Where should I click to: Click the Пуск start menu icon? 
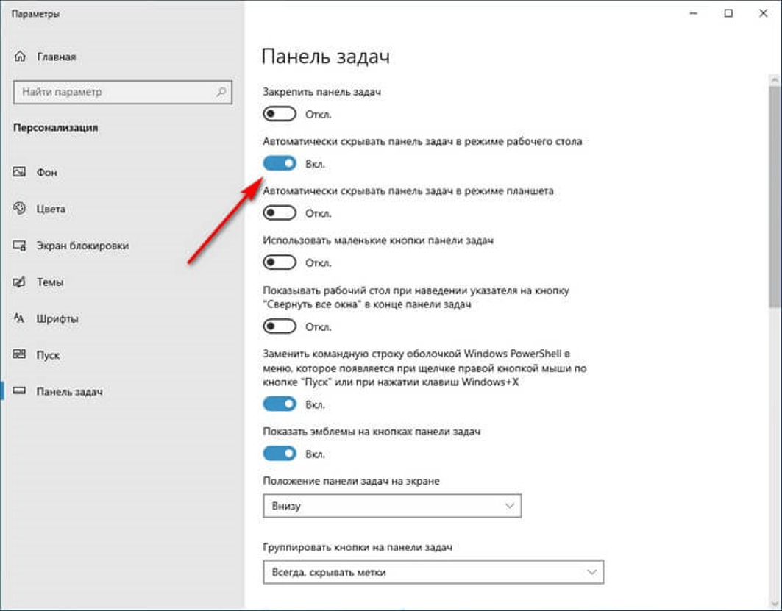[x=20, y=355]
